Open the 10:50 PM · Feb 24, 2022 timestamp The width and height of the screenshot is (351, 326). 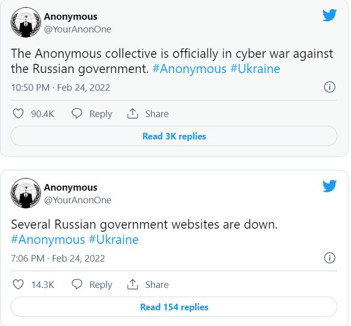[60, 87]
